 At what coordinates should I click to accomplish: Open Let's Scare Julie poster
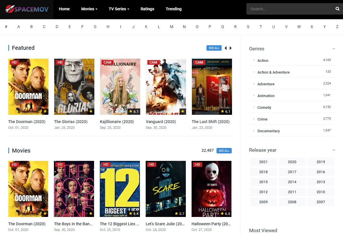166,189
